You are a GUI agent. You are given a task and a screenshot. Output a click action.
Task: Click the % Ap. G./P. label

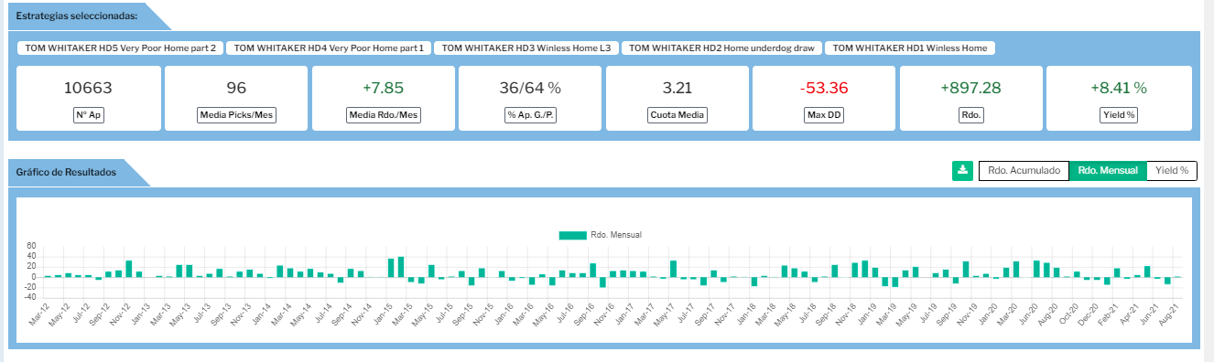coord(529,116)
